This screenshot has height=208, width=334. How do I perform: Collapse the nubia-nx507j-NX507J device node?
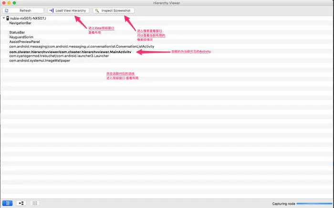[4, 18]
